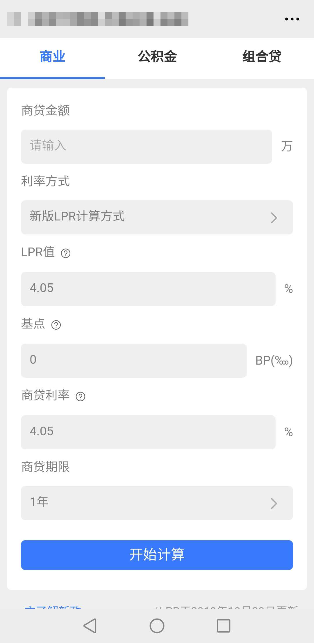This screenshot has height=643, width=314.
Task: Open the three-dot more options menu
Action: [x=292, y=19]
